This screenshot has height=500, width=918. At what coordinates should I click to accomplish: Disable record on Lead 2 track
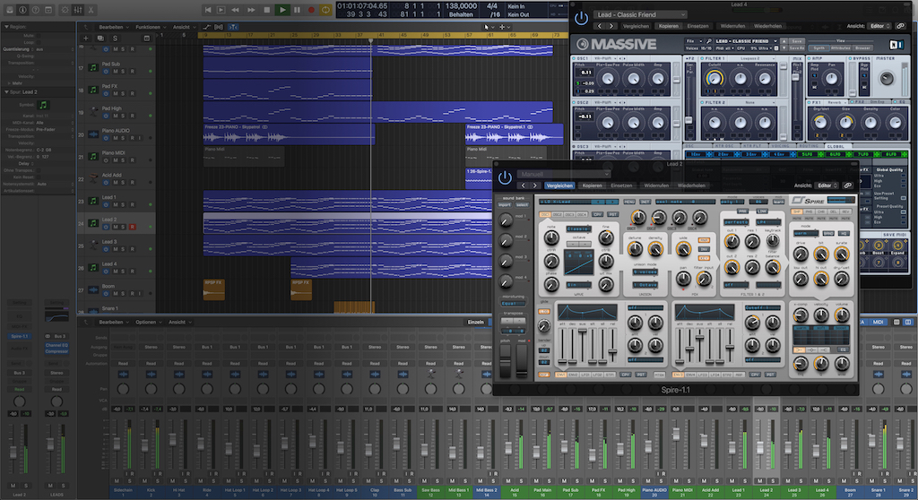[133, 228]
